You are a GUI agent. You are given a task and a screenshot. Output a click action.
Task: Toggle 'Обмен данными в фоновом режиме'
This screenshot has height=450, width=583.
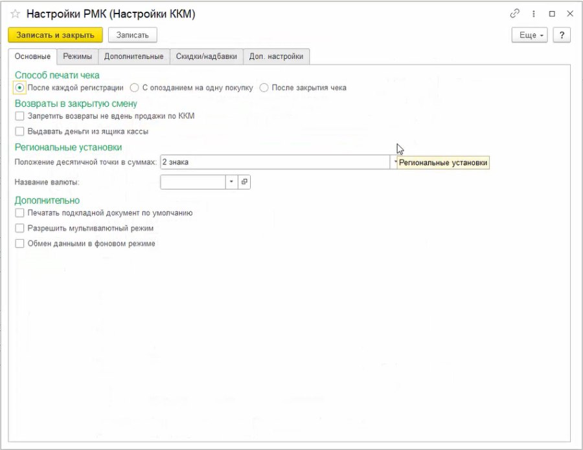[x=19, y=243]
